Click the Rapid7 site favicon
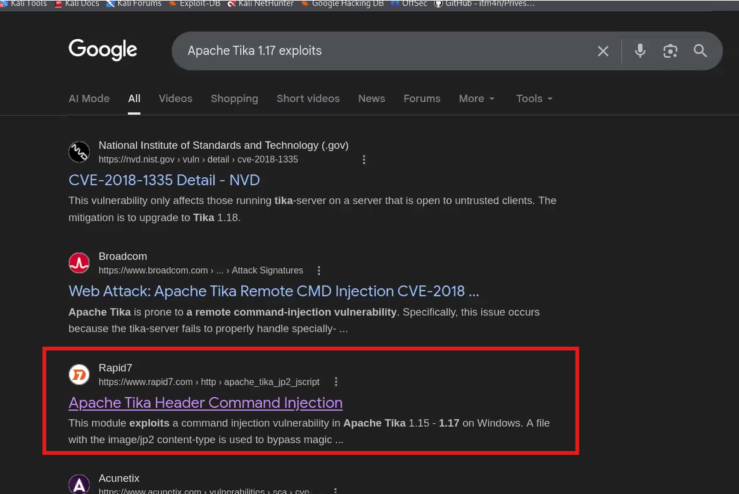The image size is (739, 494). (x=79, y=374)
